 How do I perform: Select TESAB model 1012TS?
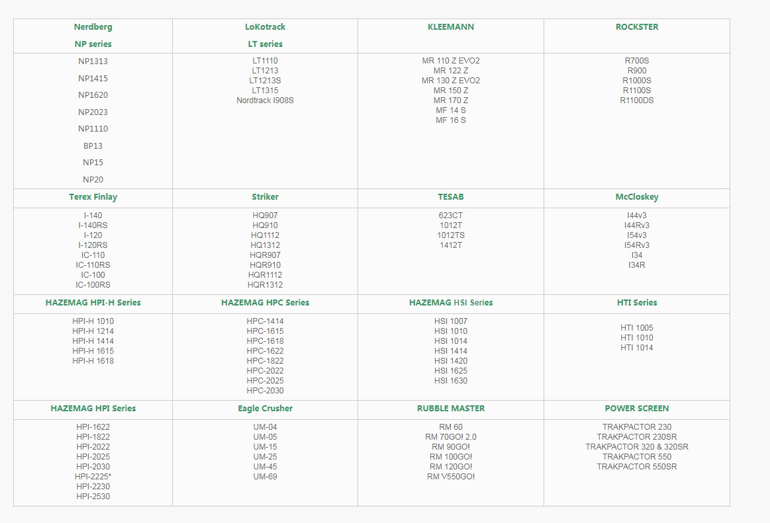451,235
